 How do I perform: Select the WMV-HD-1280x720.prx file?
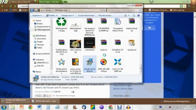(104, 64)
